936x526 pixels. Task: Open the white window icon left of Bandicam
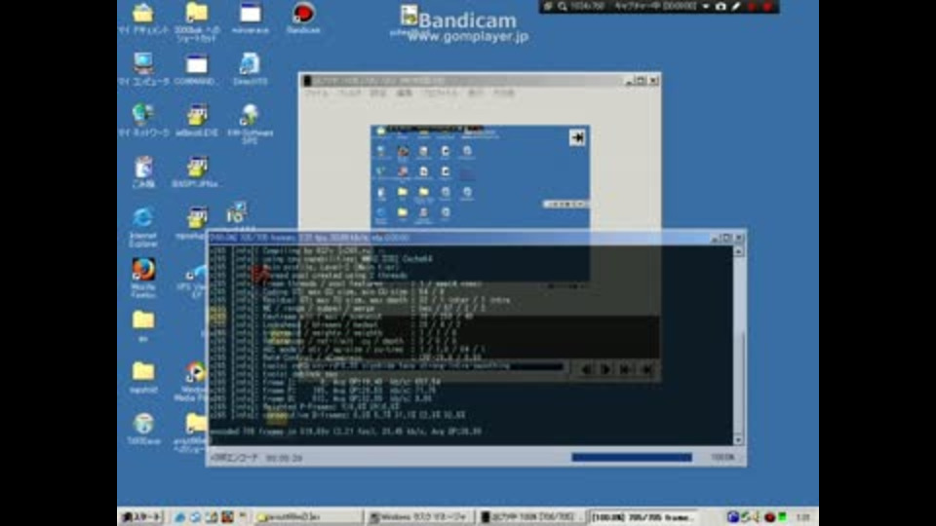coord(251,13)
